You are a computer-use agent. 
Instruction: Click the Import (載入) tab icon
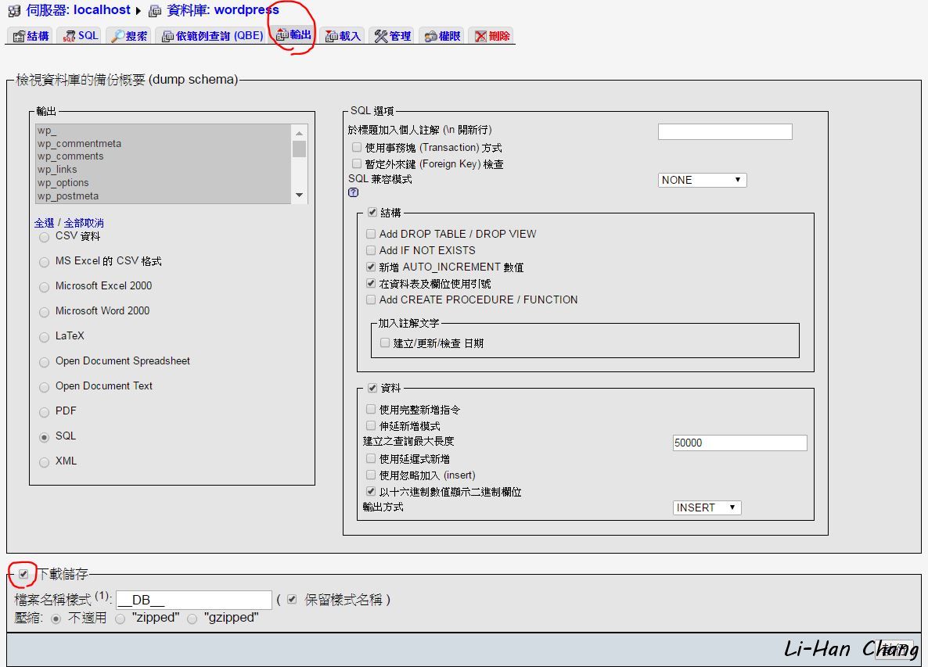tap(332, 37)
